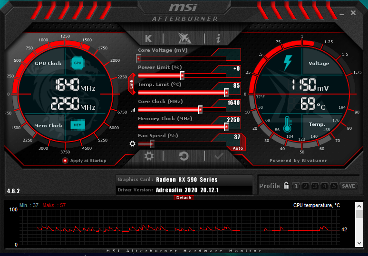The image size is (368, 256).
Task: Toggle the Link between power and temp limits
Action: tap(132, 84)
